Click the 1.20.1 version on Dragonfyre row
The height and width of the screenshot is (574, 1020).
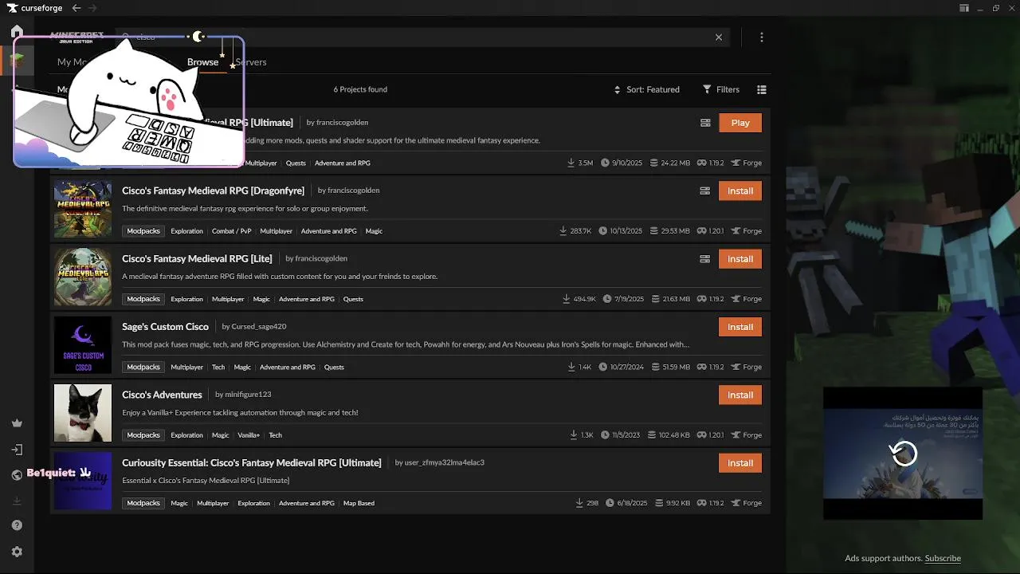pyautogui.click(x=710, y=231)
